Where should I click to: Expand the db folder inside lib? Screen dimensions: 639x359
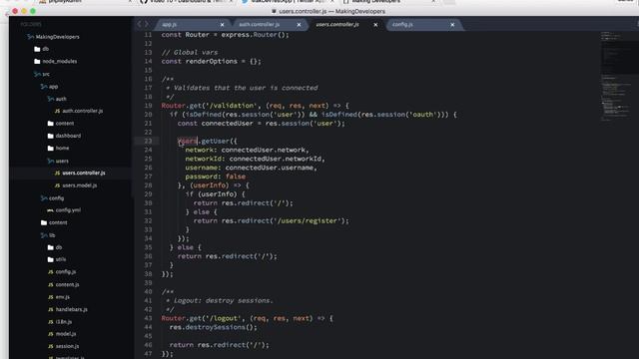point(55,247)
